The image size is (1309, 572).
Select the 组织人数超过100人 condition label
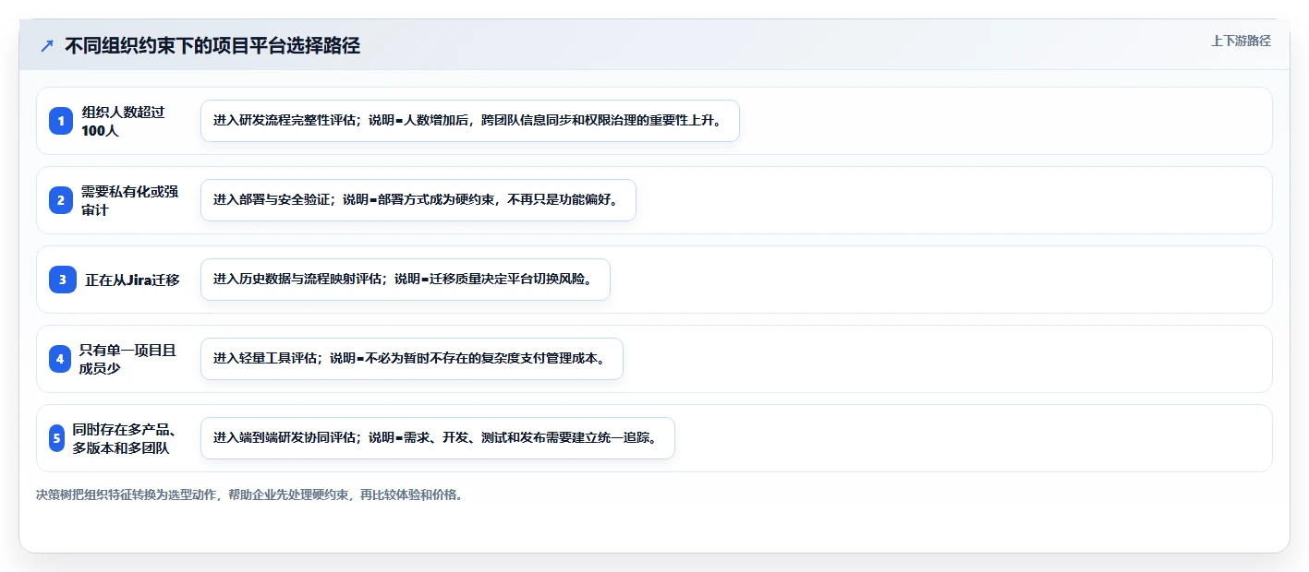click(x=123, y=121)
